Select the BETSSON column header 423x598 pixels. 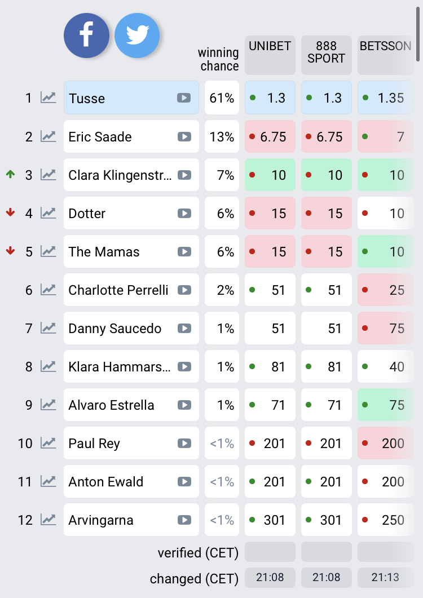[x=385, y=55]
